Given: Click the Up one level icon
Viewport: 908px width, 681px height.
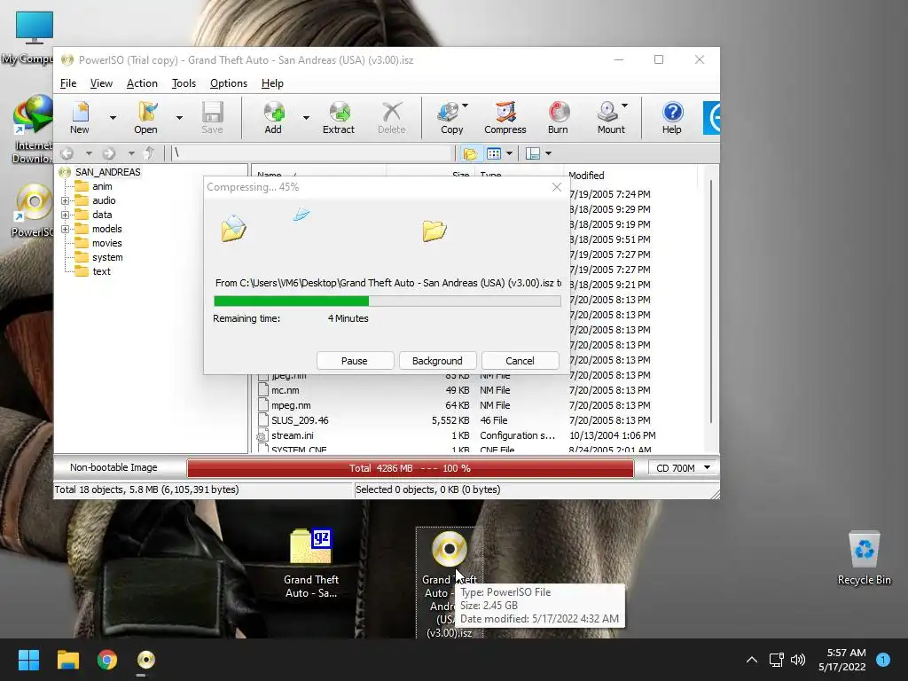Looking at the screenshot, I should click(149, 153).
